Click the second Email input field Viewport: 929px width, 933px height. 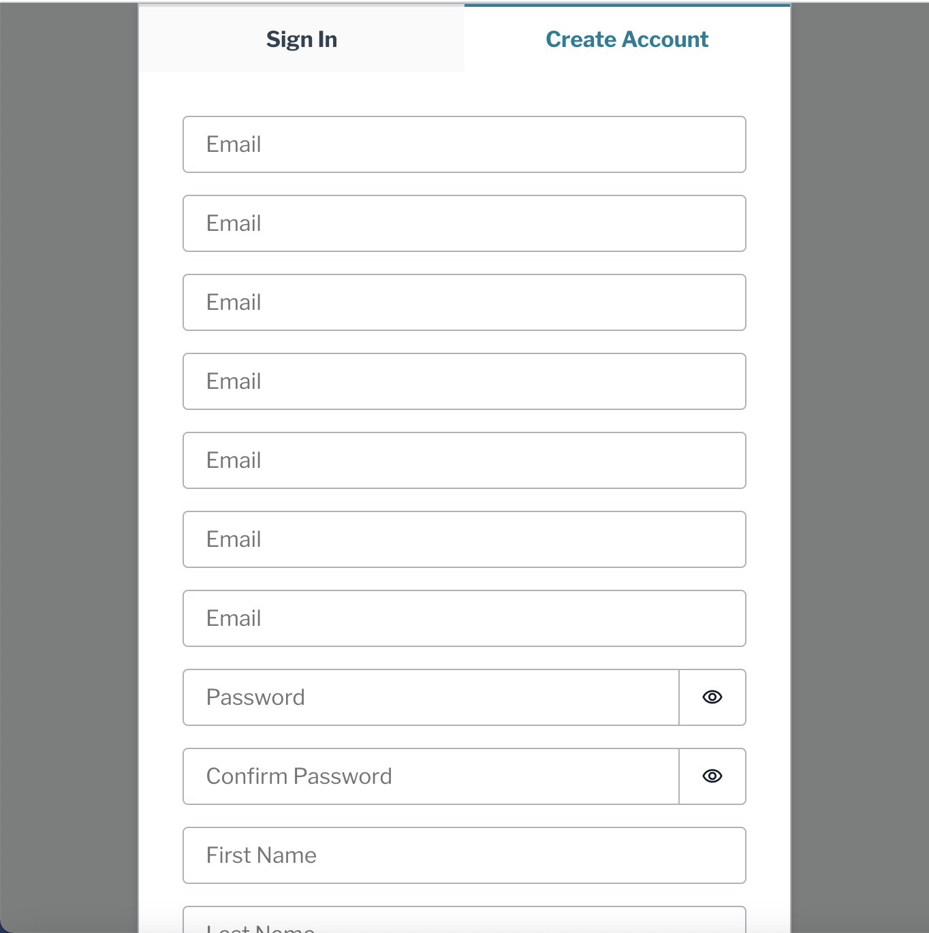464,223
